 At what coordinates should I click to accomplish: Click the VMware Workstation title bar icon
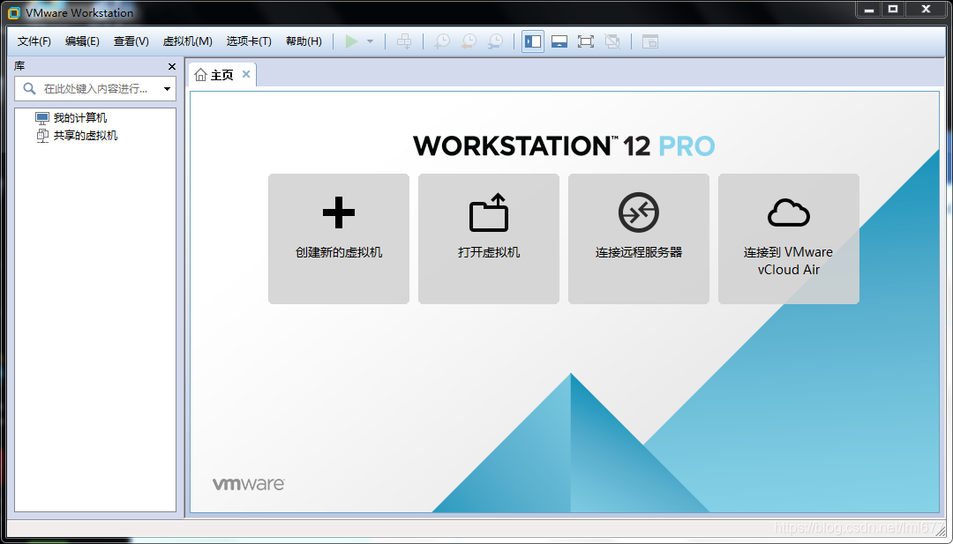pos(14,12)
